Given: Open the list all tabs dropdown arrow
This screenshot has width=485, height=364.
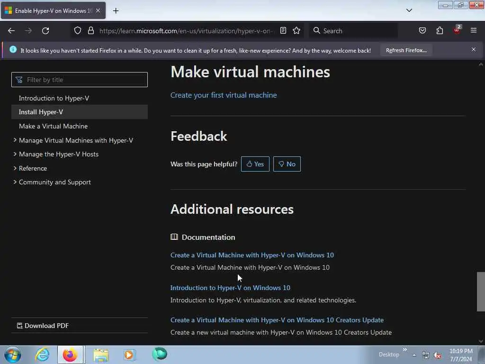Looking at the screenshot, I should [x=409, y=10].
